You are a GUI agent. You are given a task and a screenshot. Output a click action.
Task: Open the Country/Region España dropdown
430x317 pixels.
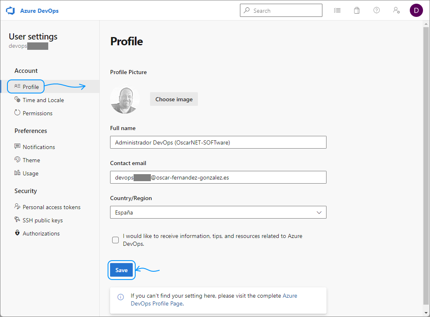(x=218, y=212)
